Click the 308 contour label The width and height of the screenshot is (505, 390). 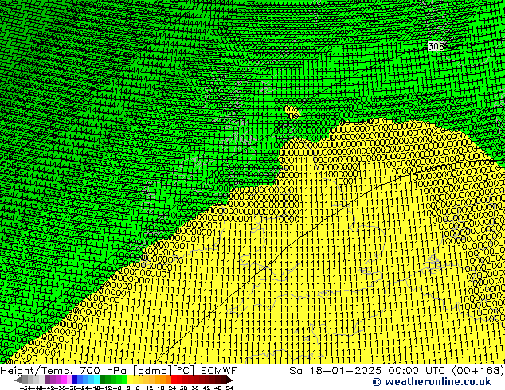tap(436, 46)
